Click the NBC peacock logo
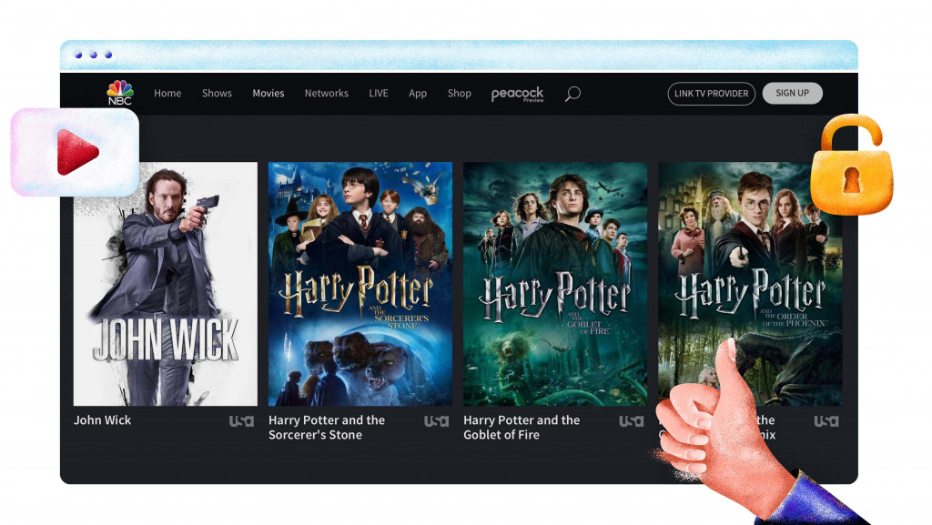The image size is (932, 525). pyautogui.click(x=119, y=93)
